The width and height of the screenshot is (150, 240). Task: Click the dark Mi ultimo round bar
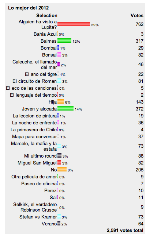[59, 155]
